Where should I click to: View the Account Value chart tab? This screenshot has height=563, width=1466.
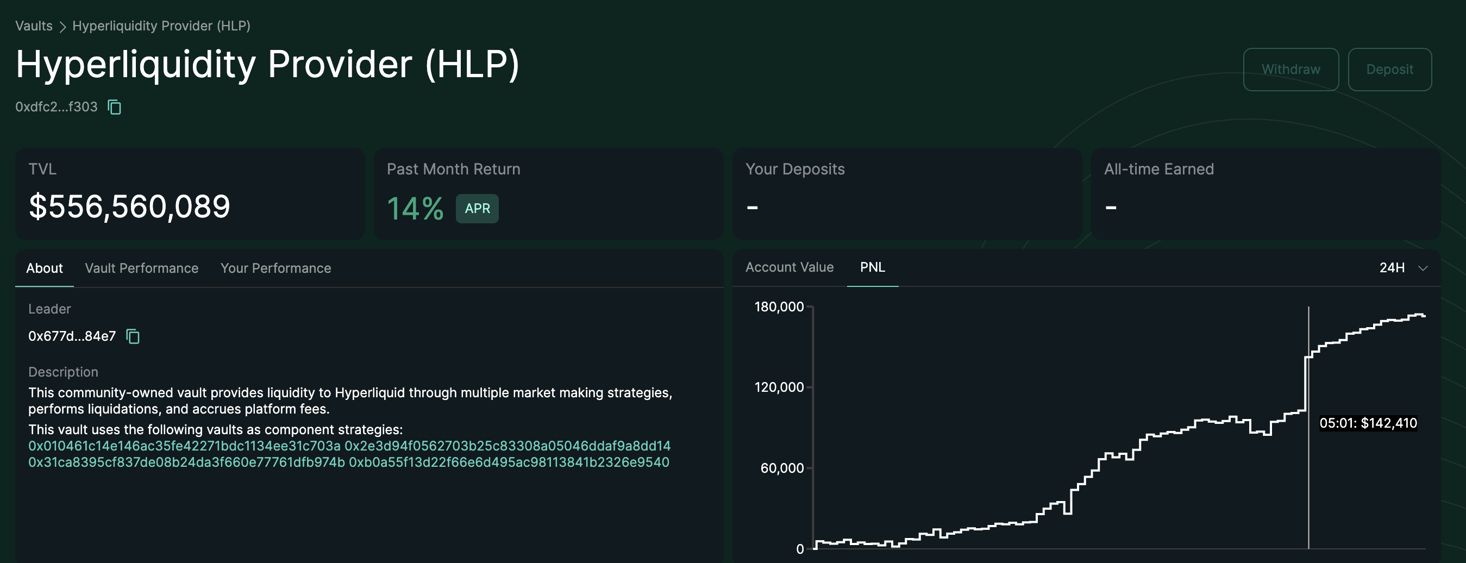[790, 267]
